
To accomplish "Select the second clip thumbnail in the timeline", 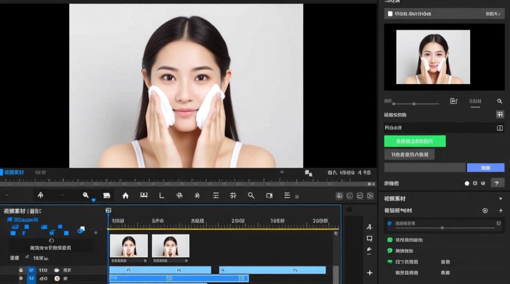I will [x=170, y=246].
